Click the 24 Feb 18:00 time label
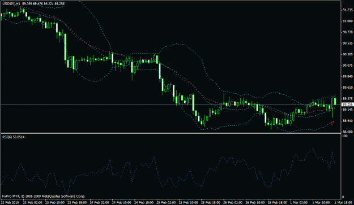 [x=144, y=202]
